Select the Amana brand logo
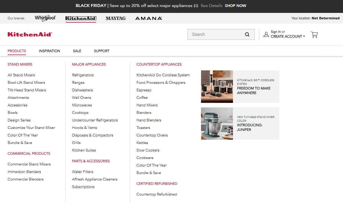The height and width of the screenshot is (205, 343). pos(149,18)
